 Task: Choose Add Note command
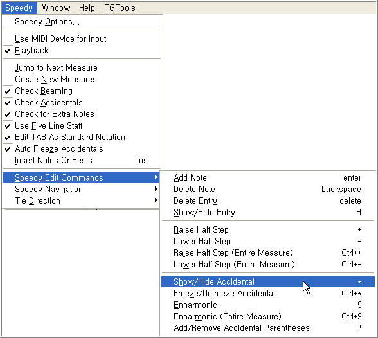tap(268, 178)
